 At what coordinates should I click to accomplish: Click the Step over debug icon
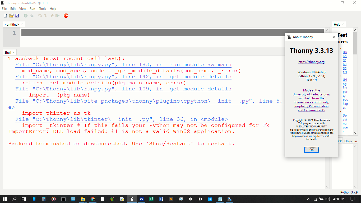[x=40, y=16]
